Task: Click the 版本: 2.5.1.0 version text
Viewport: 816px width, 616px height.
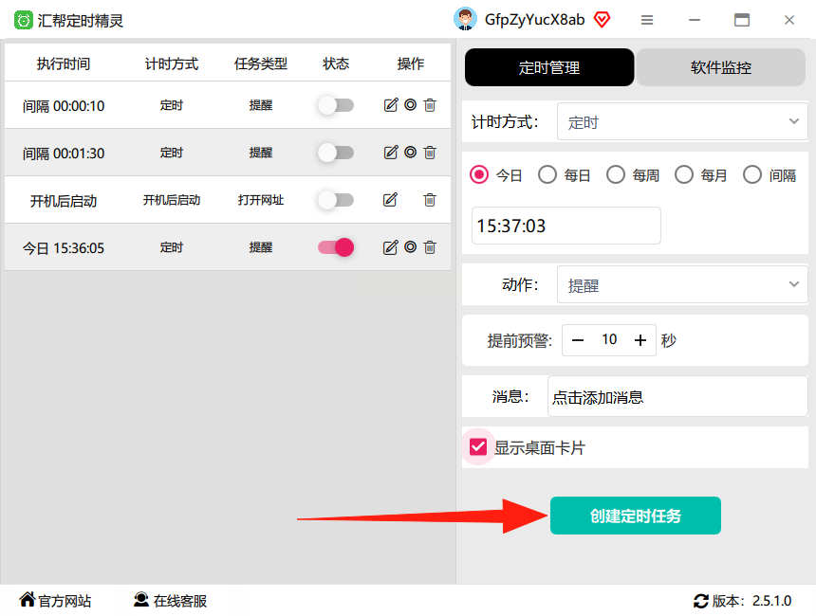Action: (752, 601)
